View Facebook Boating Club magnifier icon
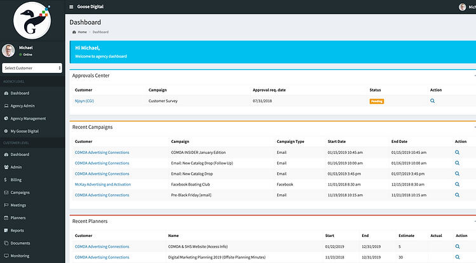The image size is (476, 263). point(457,184)
